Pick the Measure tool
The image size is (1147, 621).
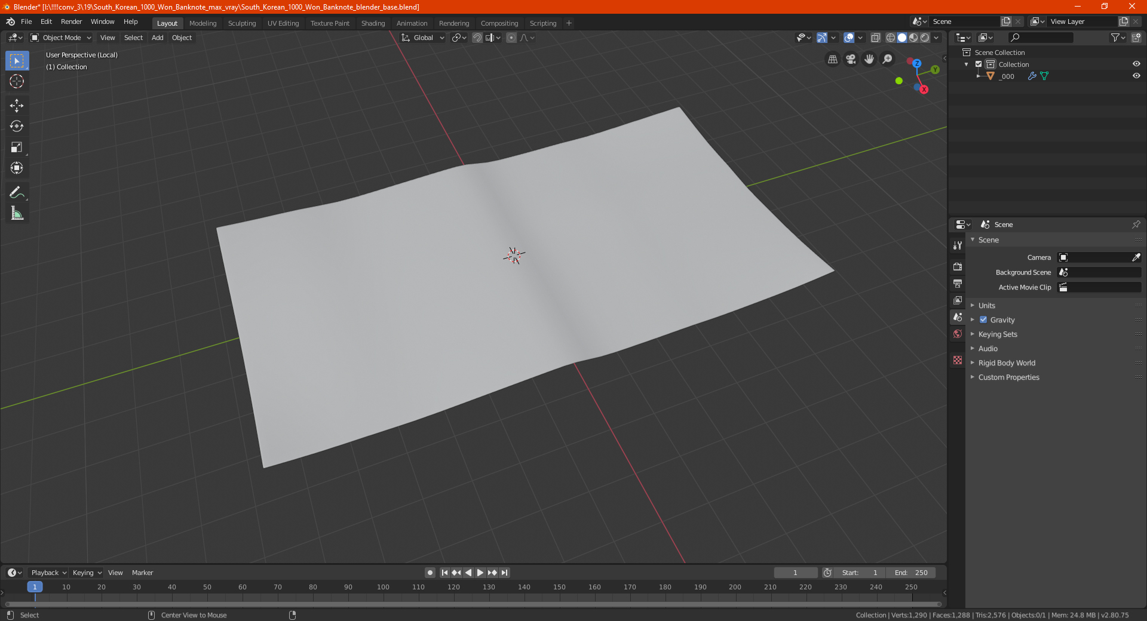point(17,213)
